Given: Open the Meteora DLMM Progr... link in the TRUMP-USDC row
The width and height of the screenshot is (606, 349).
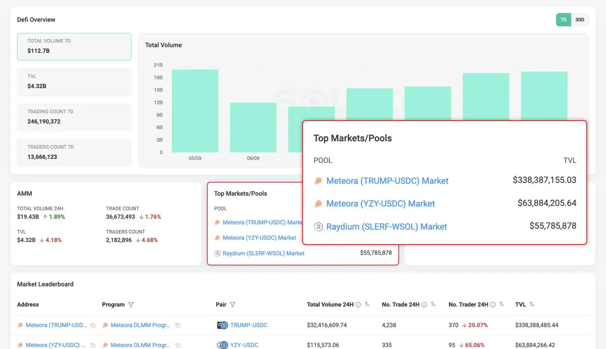Looking at the screenshot, I should 140,325.
